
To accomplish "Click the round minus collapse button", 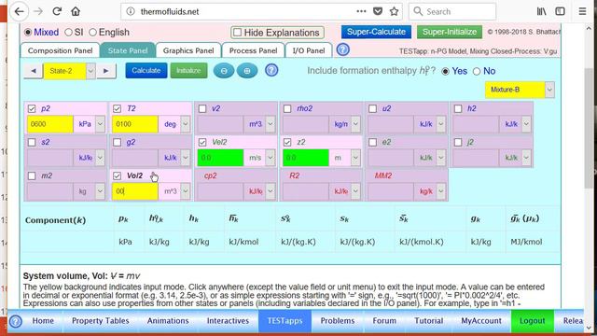I will [224, 71].
